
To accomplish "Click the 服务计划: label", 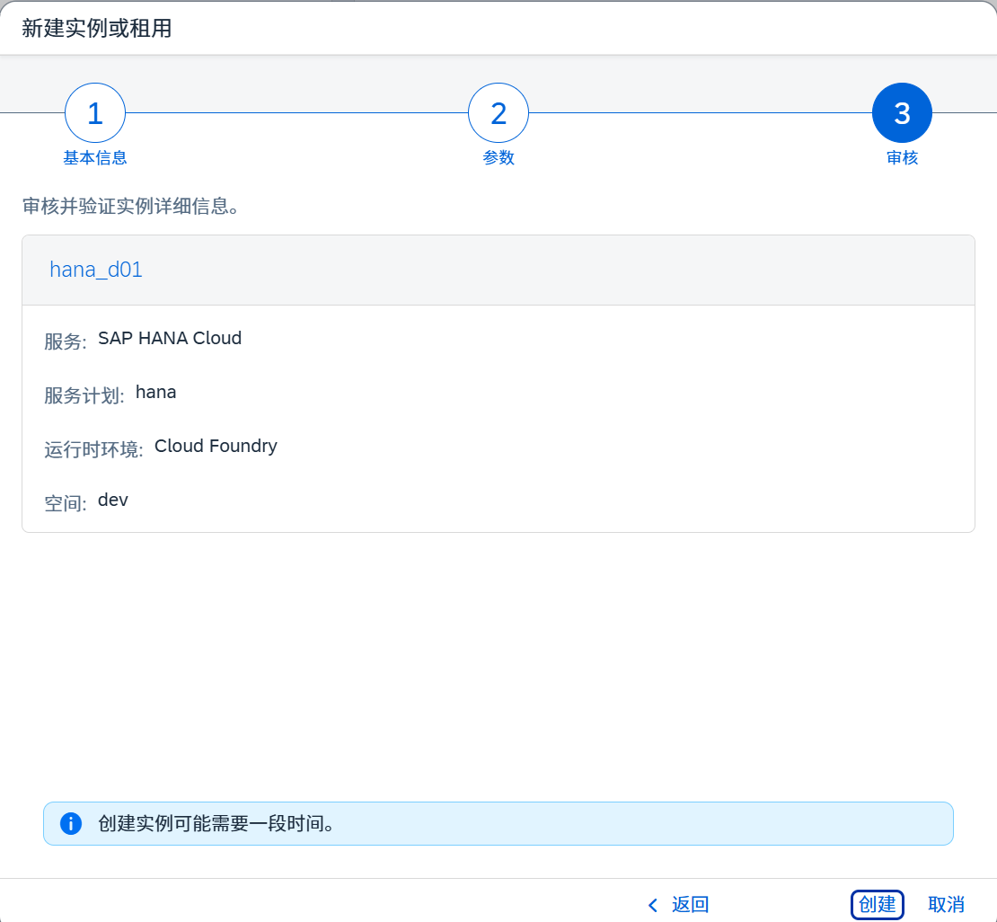I will click(84, 395).
